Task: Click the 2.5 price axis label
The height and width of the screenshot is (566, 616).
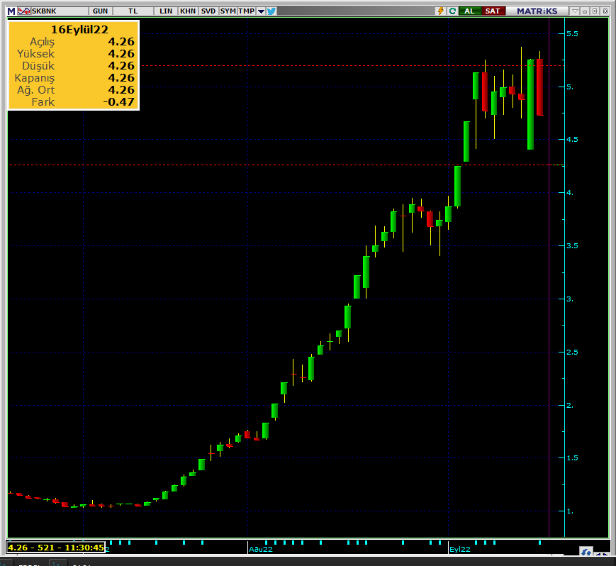Action: coord(572,353)
